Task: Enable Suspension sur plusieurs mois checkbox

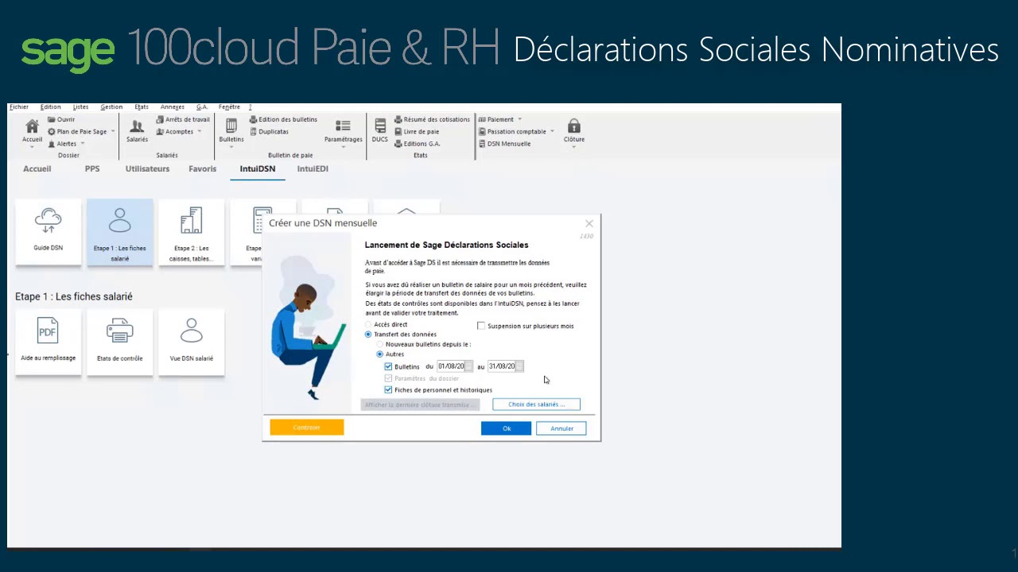Action: (481, 326)
